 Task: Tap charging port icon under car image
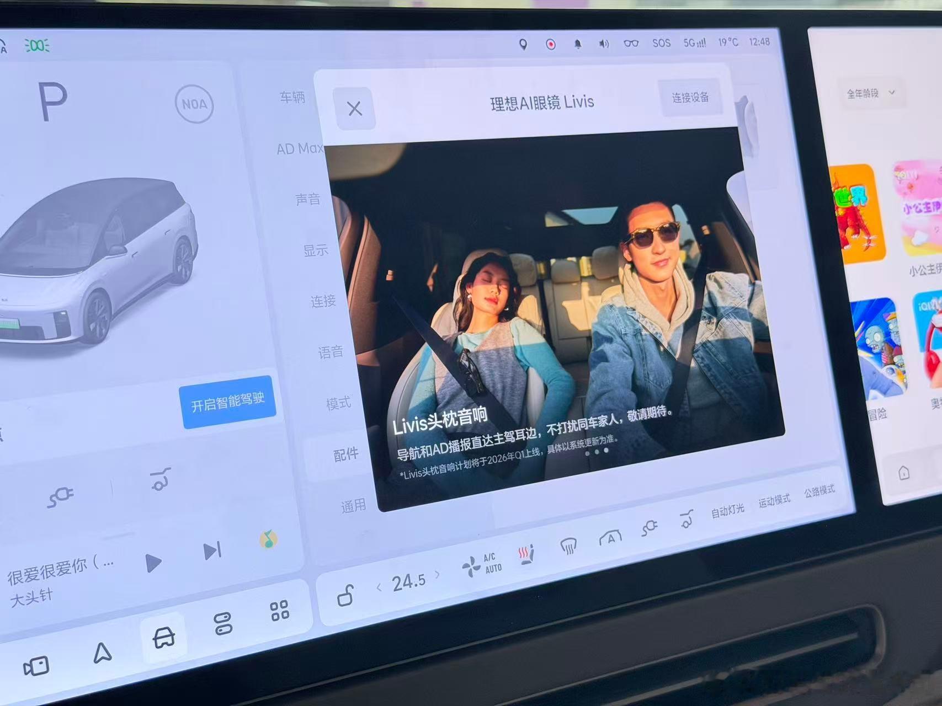click(60, 496)
